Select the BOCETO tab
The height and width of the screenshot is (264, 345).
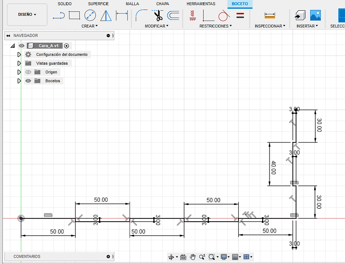[240, 4]
